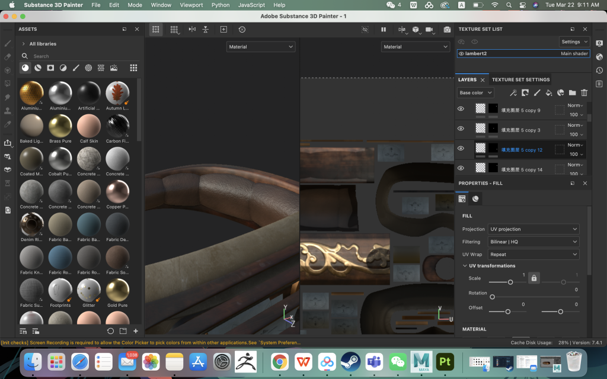Open the Export/share menu icon
This screenshot has height=379, width=607.
(x=7, y=143)
